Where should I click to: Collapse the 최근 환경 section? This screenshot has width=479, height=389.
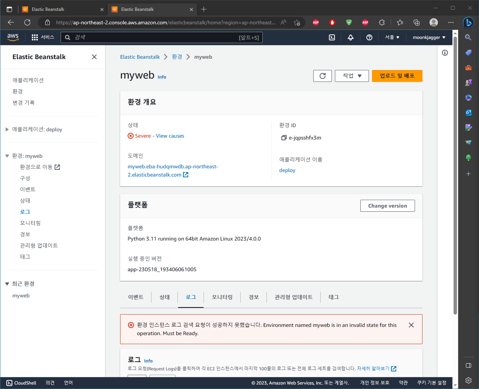point(7,284)
